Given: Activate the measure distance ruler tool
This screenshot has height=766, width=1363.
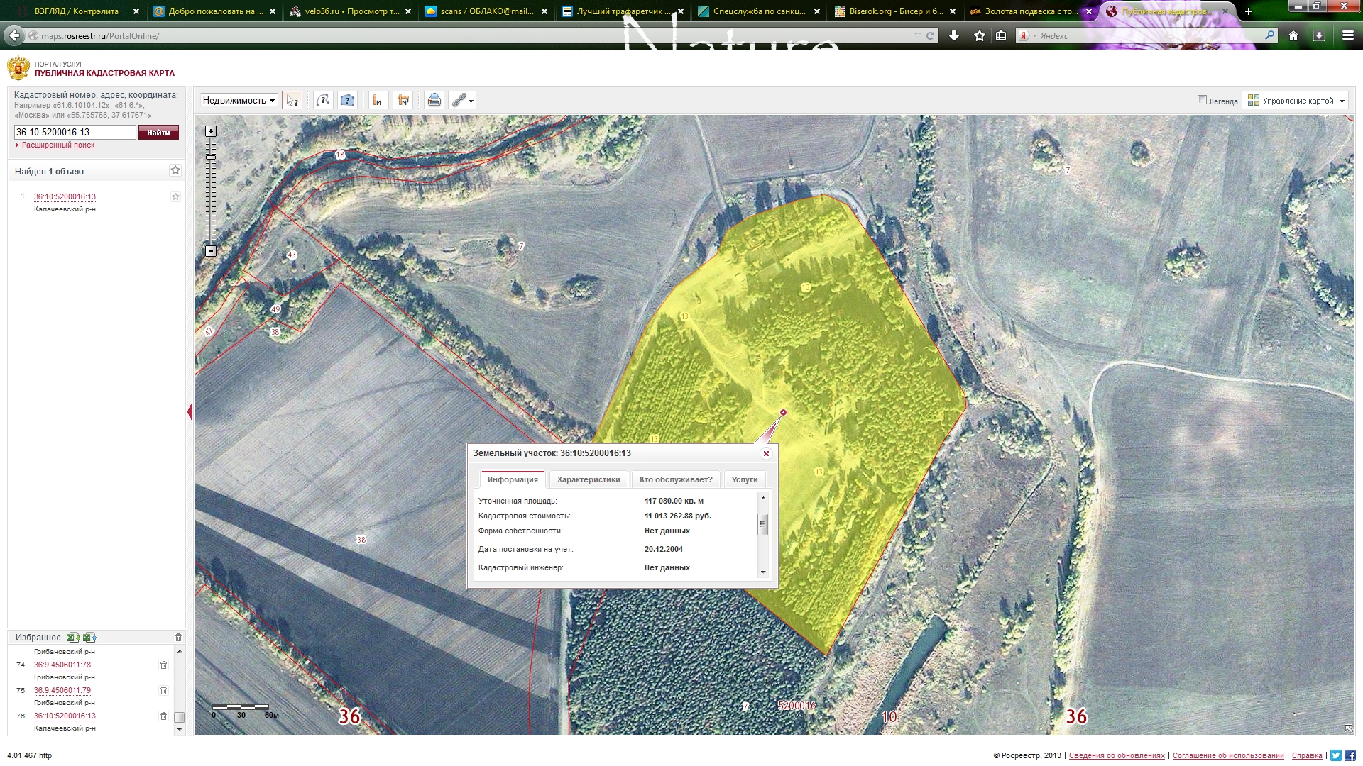Looking at the screenshot, I should (x=378, y=100).
